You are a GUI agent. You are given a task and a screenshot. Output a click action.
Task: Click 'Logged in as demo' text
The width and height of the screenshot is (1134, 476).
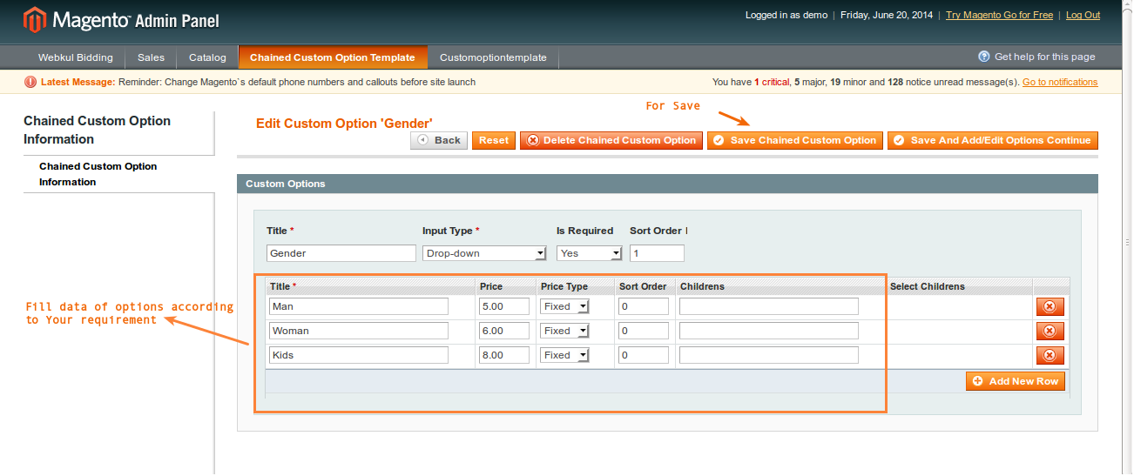click(x=786, y=15)
